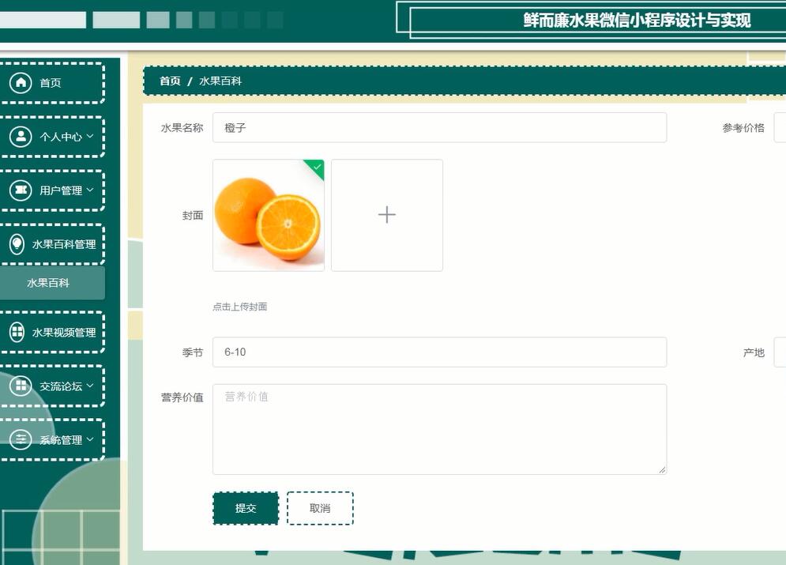The width and height of the screenshot is (786, 565).
Task: Click the 封面 field label
Action: coord(193,216)
